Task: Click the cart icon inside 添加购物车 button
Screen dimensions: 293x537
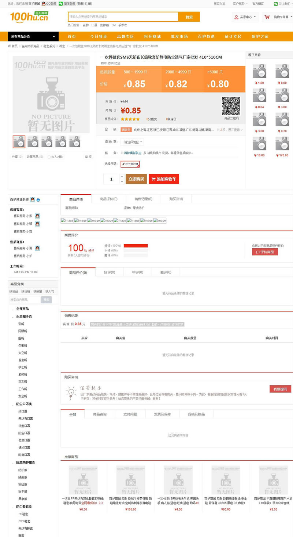Action: pos(153,179)
